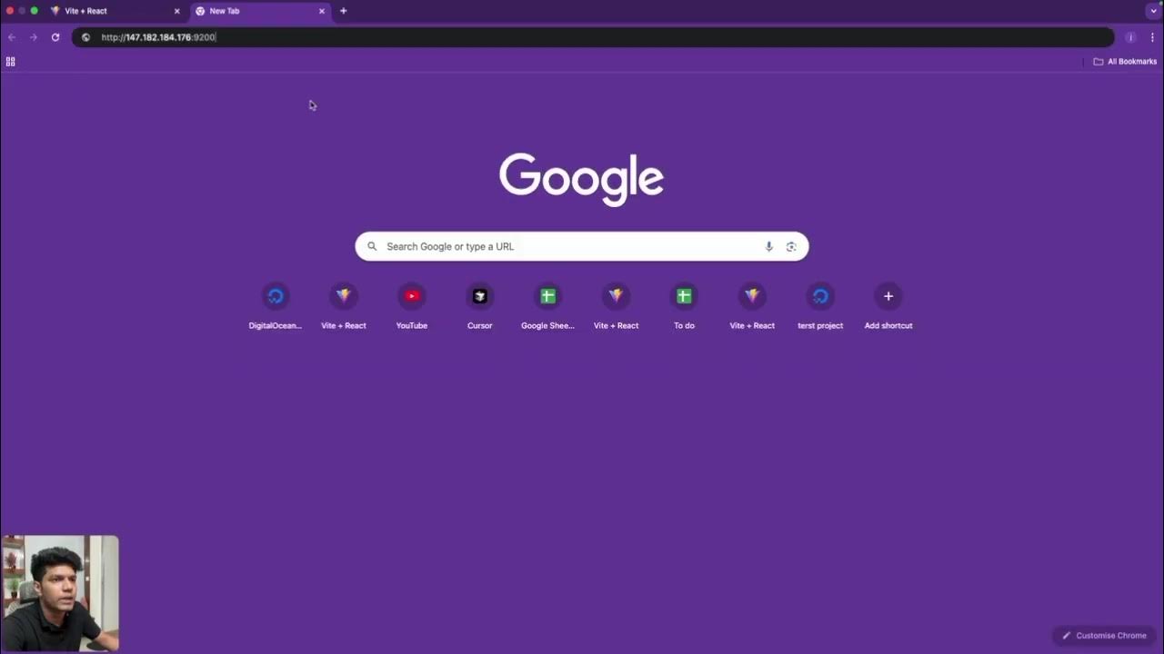1164x654 pixels.
Task: Open Vite + React shortcut before terst project
Action: point(752,306)
